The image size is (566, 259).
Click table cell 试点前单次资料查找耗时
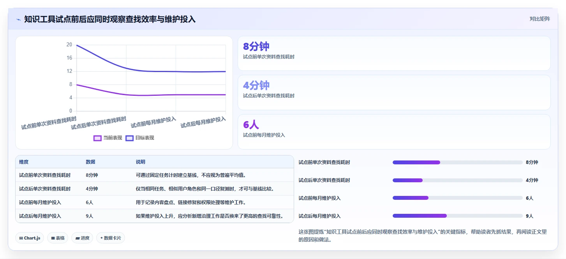point(45,175)
